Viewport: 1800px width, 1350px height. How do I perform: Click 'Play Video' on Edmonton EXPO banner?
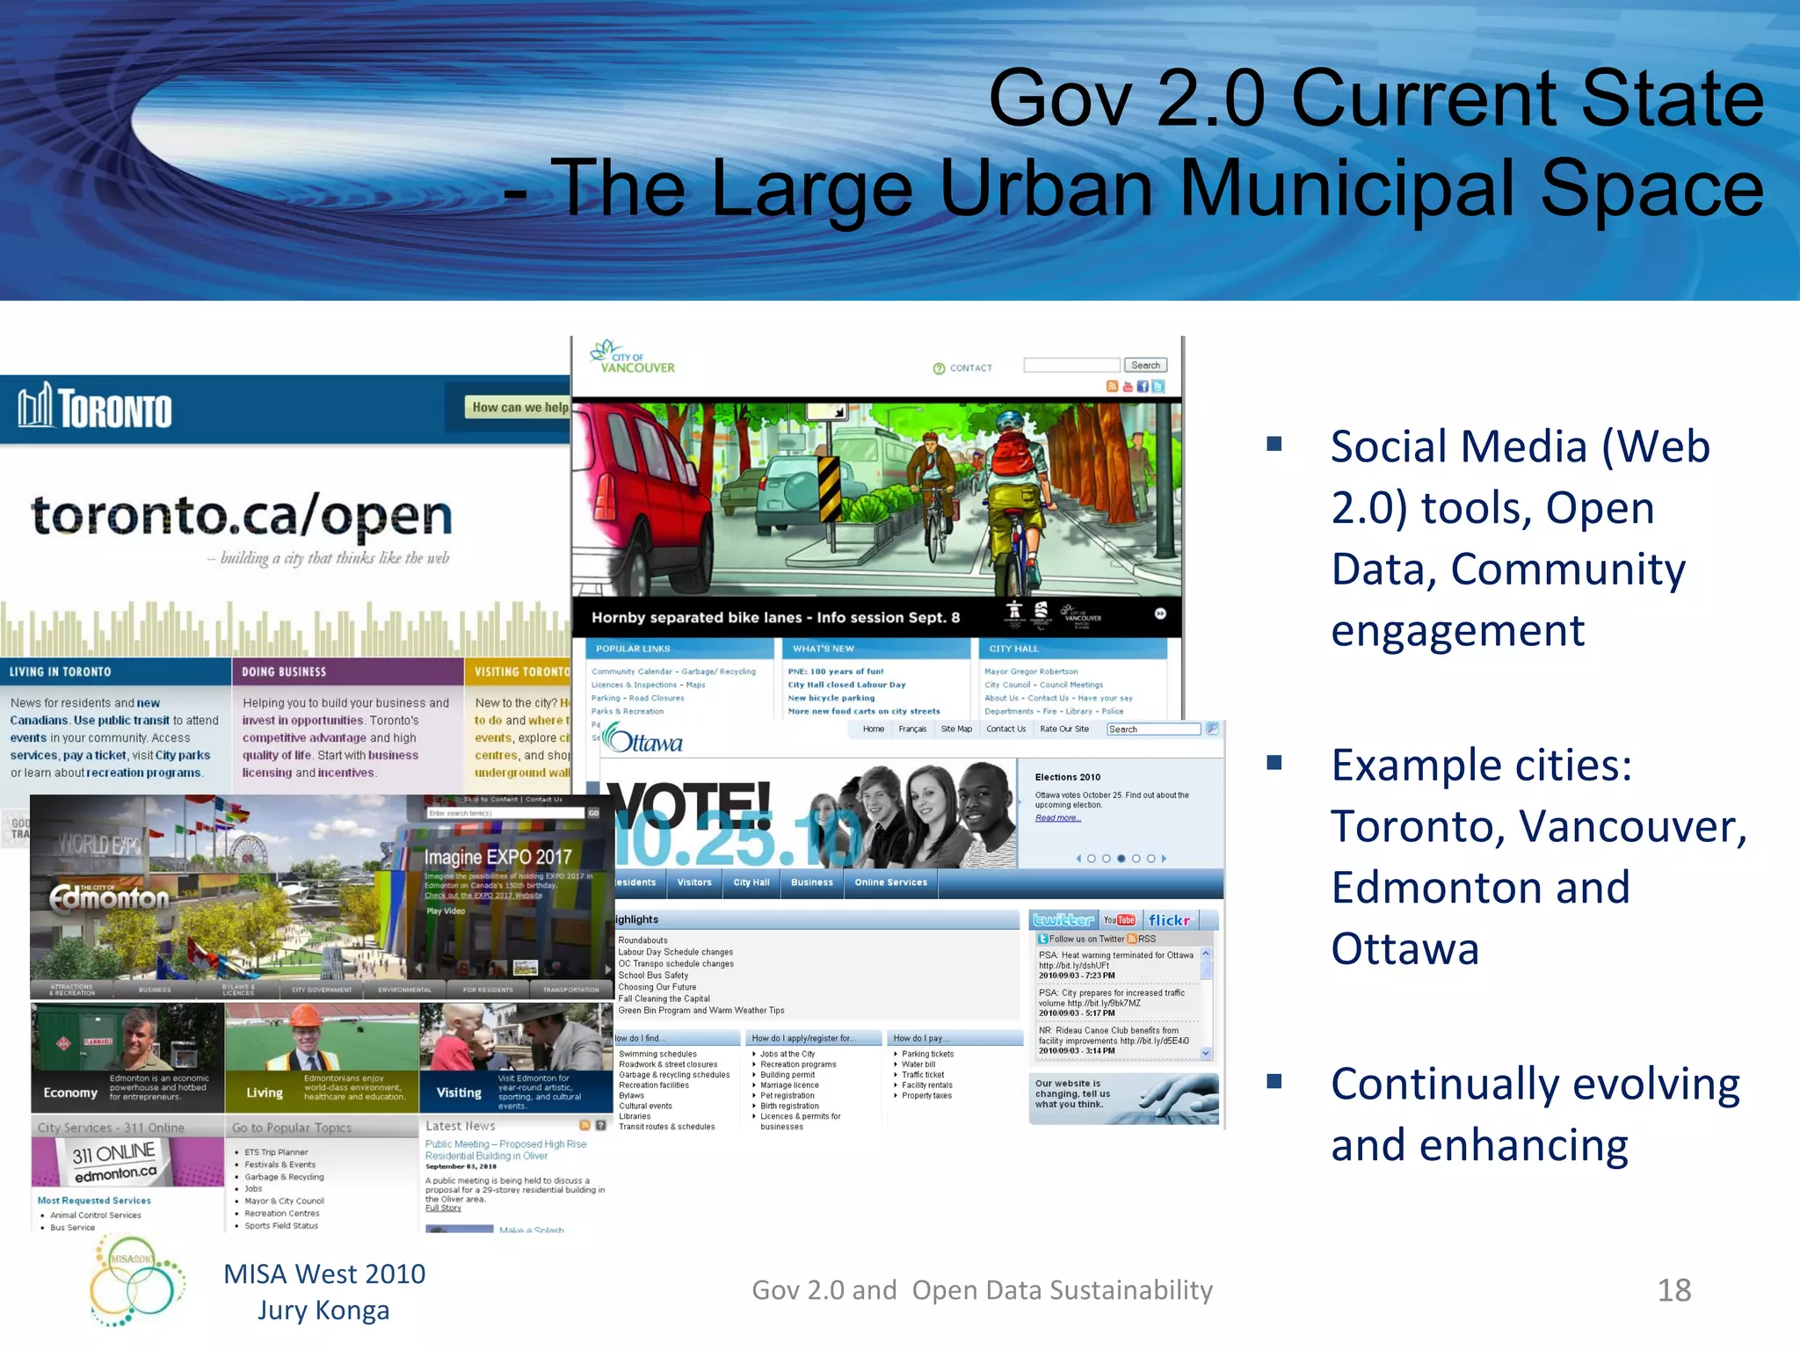(x=446, y=911)
